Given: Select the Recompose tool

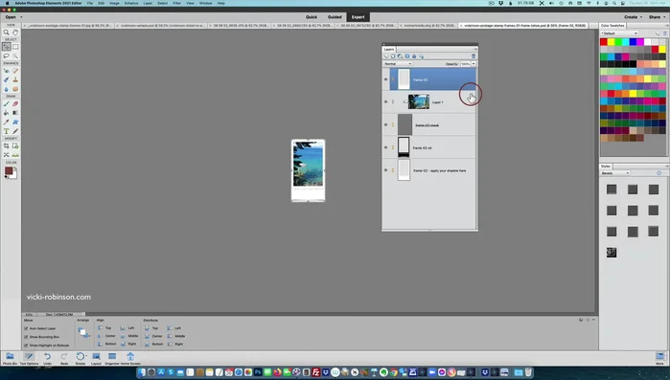Looking at the screenshot, I should 15,145.
